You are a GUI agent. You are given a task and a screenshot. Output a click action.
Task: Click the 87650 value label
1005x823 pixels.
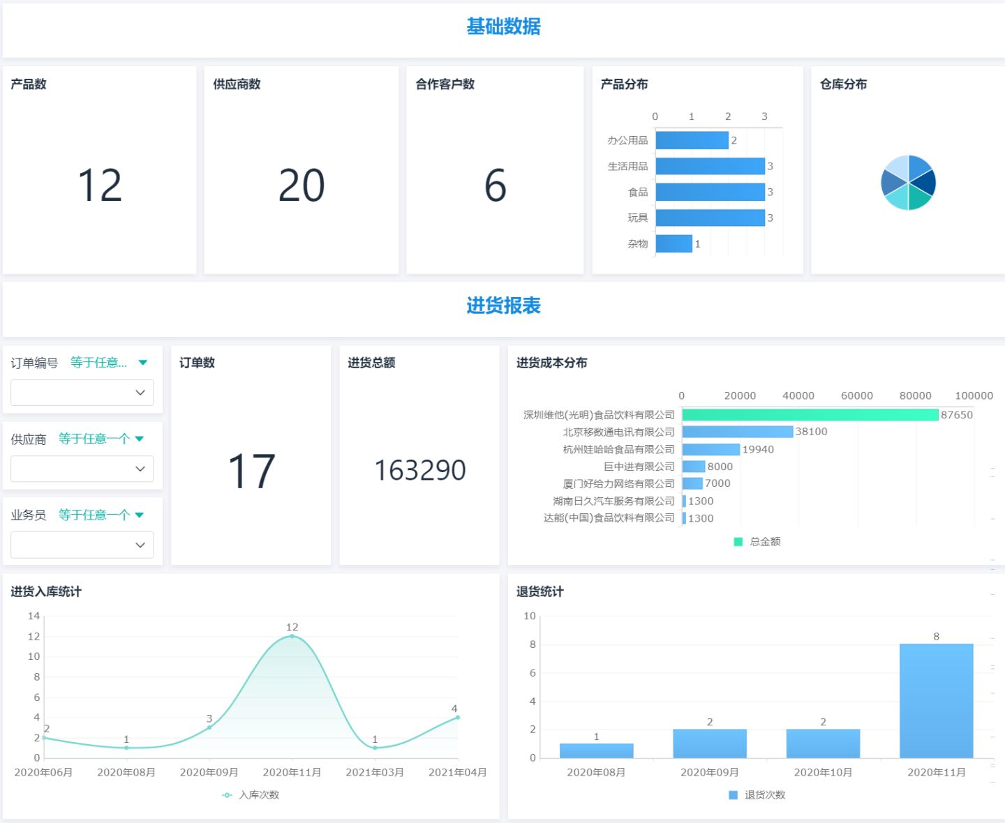pos(956,415)
